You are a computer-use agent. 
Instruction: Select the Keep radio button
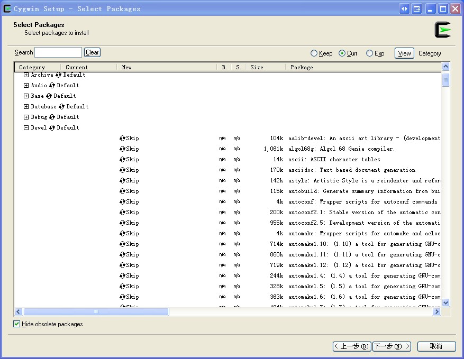pyautogui.click(x=314, y=53)
